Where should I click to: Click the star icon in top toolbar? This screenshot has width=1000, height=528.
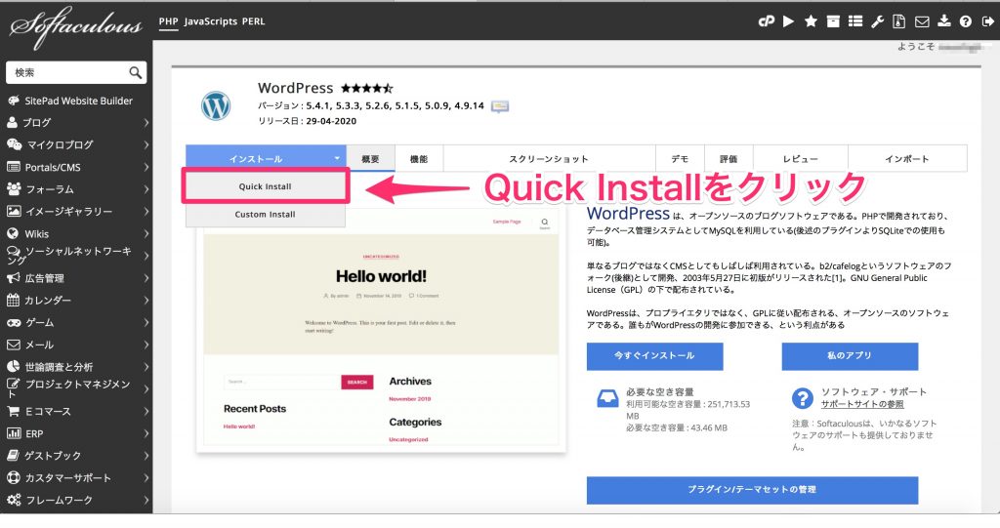click(811, 21)
